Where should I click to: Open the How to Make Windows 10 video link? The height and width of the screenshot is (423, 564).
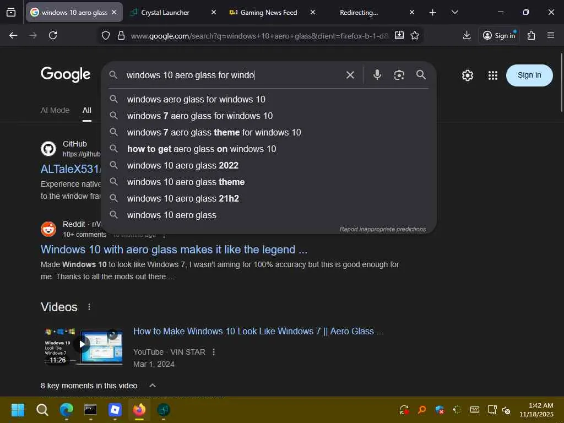click(258, 331)
